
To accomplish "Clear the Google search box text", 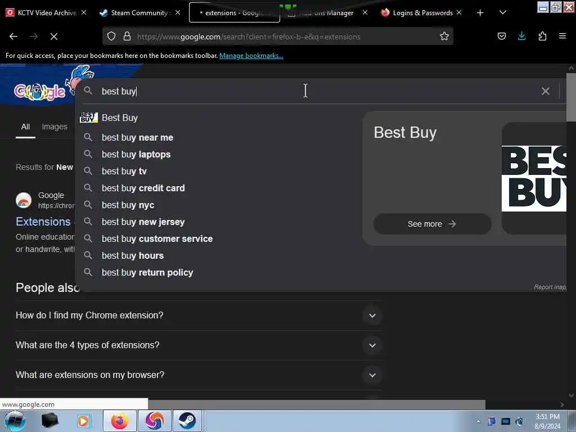I will point(545,91).
